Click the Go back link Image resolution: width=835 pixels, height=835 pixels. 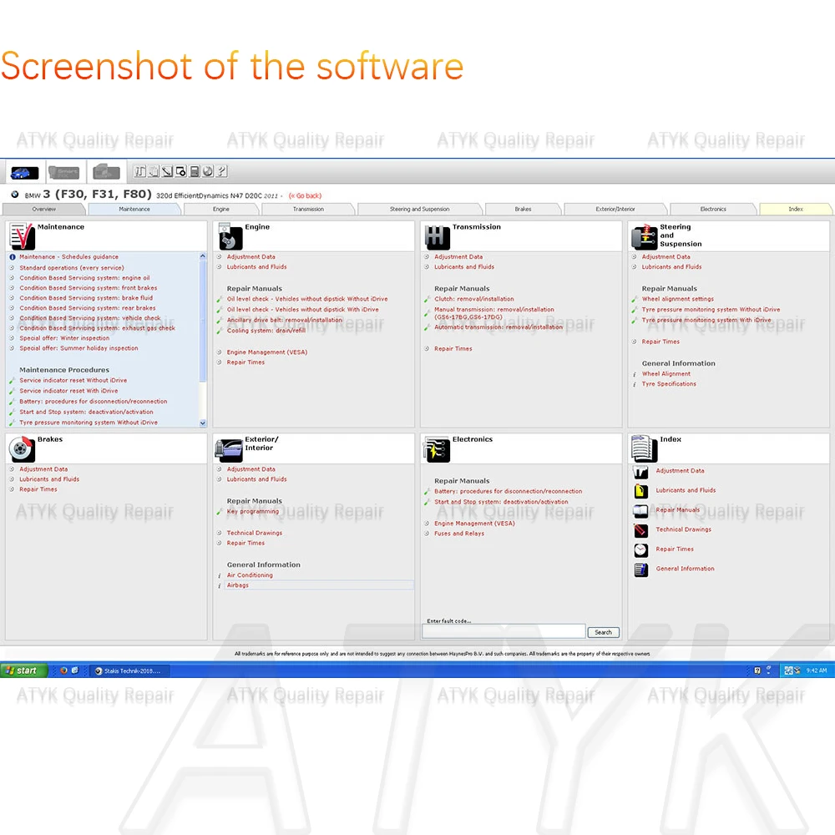coord(305,196)
